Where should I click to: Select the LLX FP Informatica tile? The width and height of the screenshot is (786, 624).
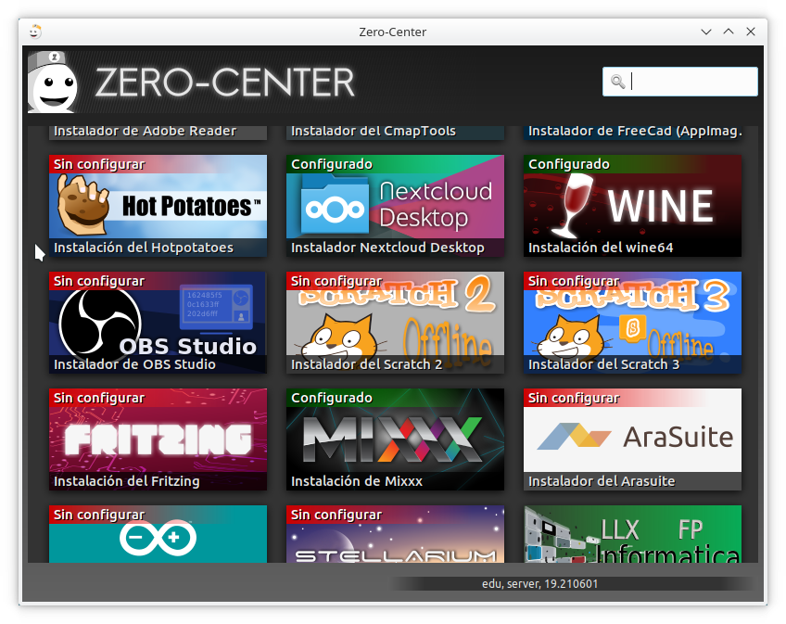(x=632, y=537)
